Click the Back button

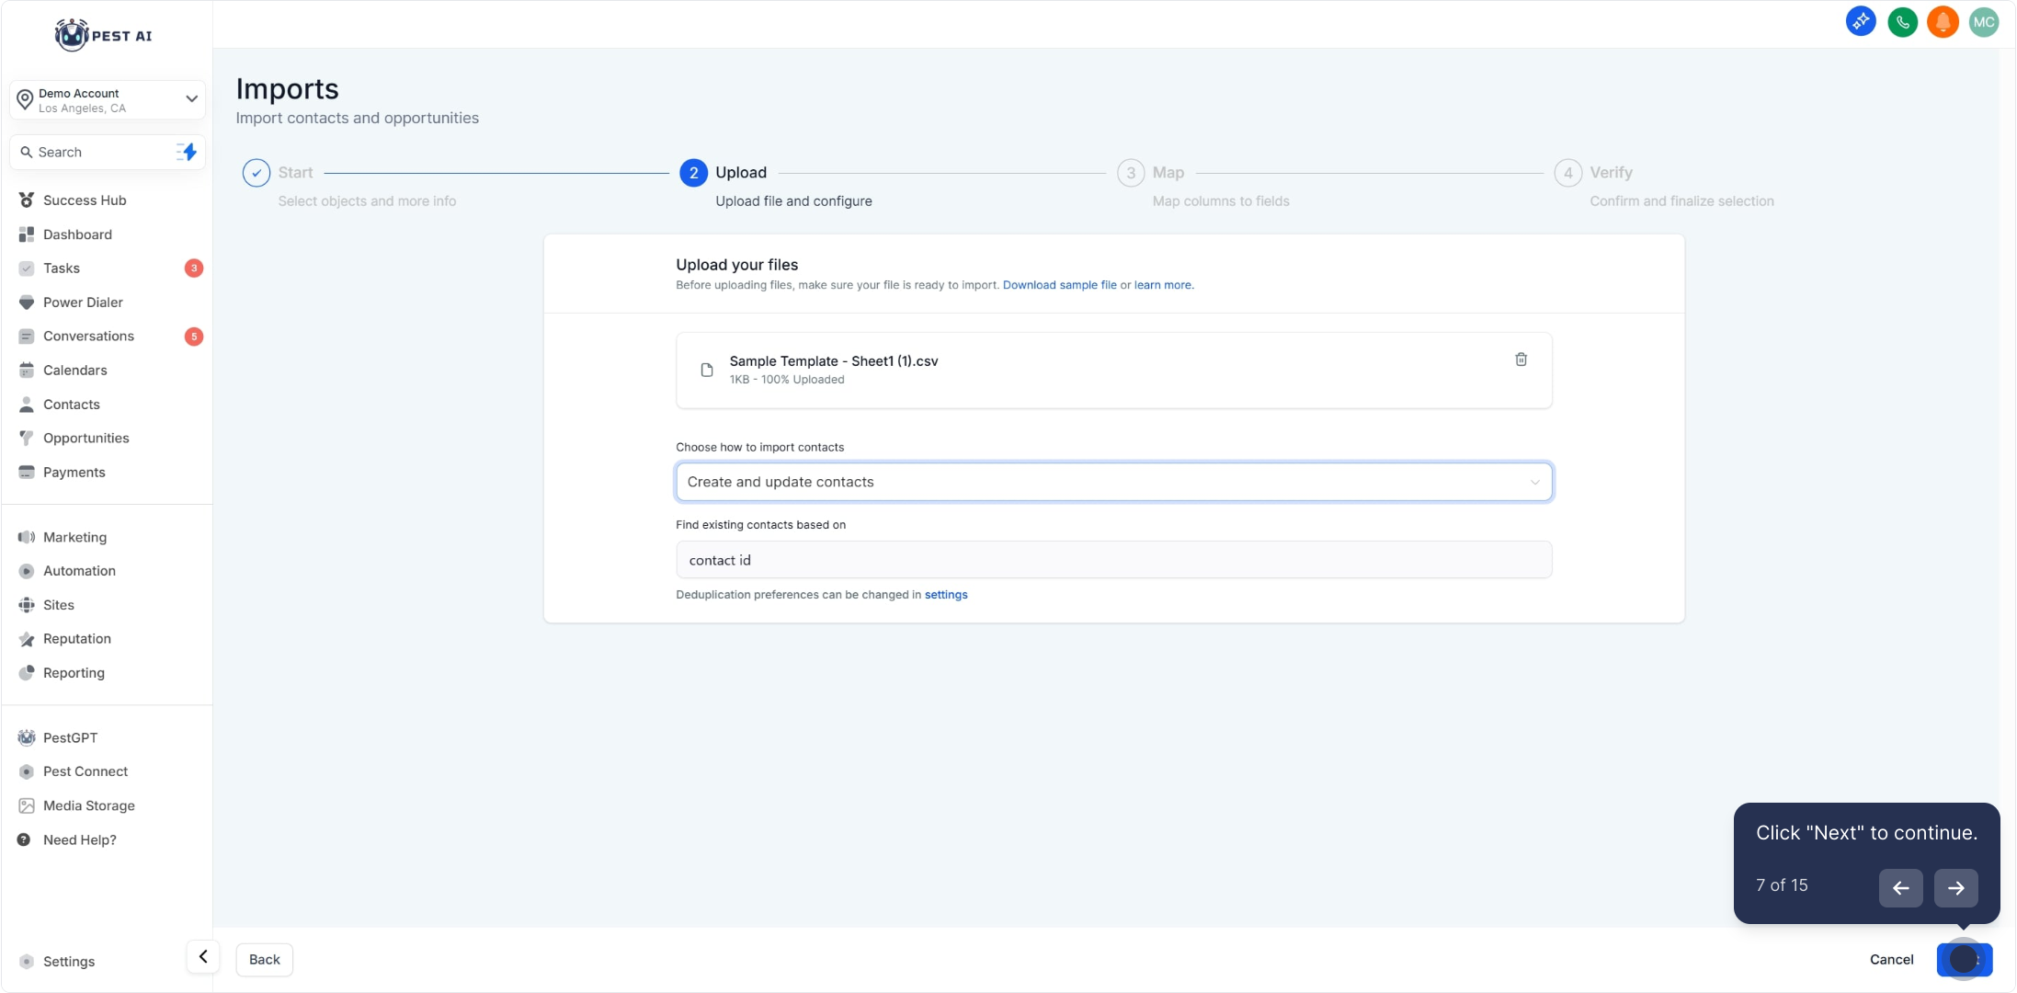265,960
